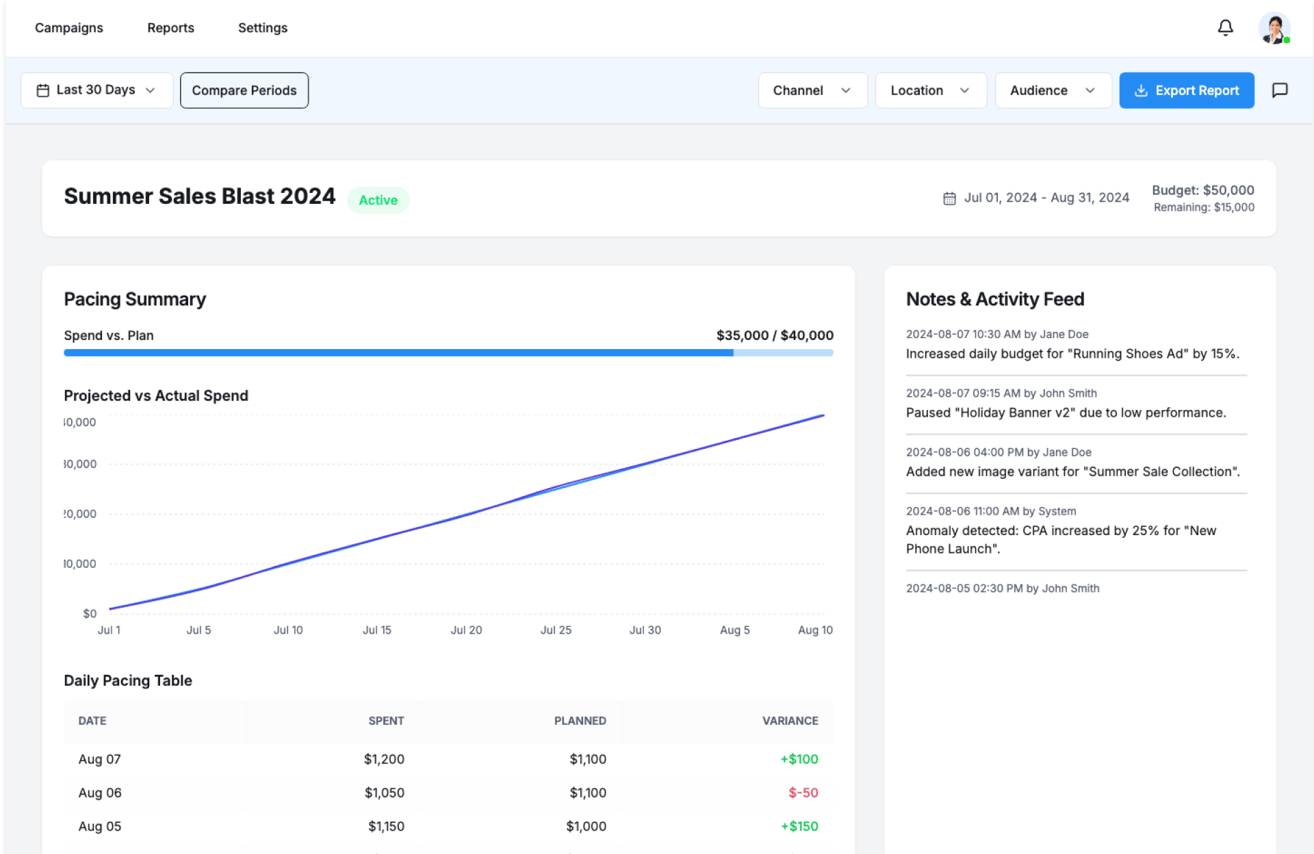Click calendar icon in Last 30 Days
This screenshot has height=854, width=1314.
[42, 90]
